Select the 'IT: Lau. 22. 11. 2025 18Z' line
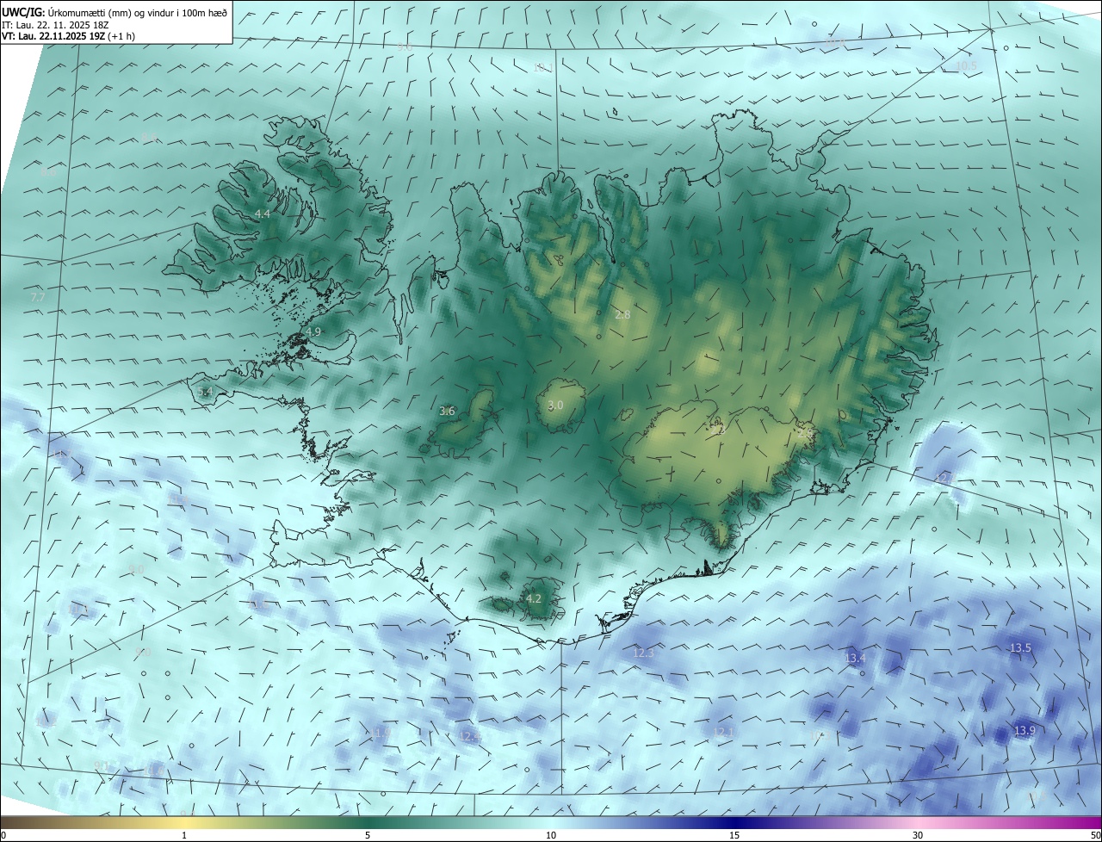 point(55,25)
